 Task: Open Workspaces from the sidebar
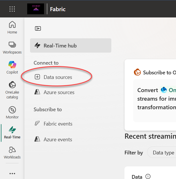coord(12,47)
